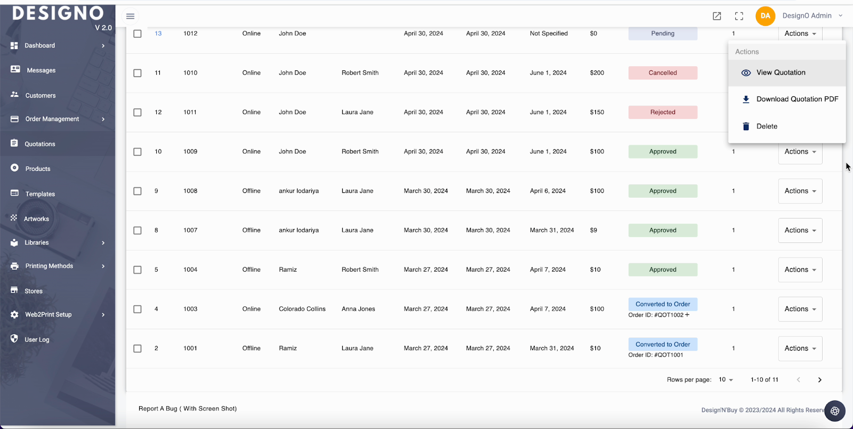The image size is (853, 429).
Task: Open the external link icon in header
Action: pyautogui.click(x=717, y=16)
